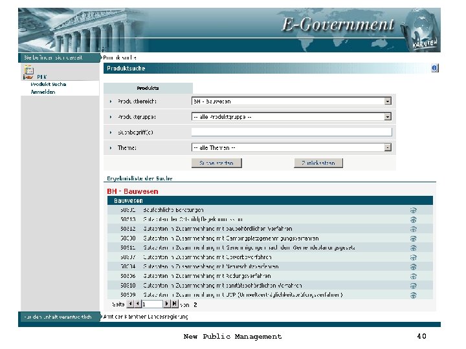Select the Produkte tab

pyautogui.click(x=148, y=88)
